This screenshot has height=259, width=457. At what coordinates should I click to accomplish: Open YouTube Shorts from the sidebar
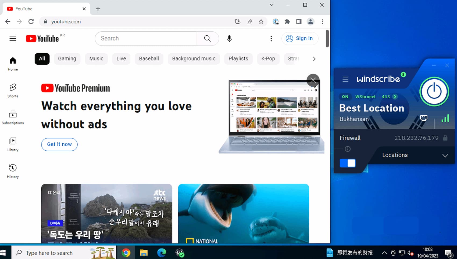13,91
